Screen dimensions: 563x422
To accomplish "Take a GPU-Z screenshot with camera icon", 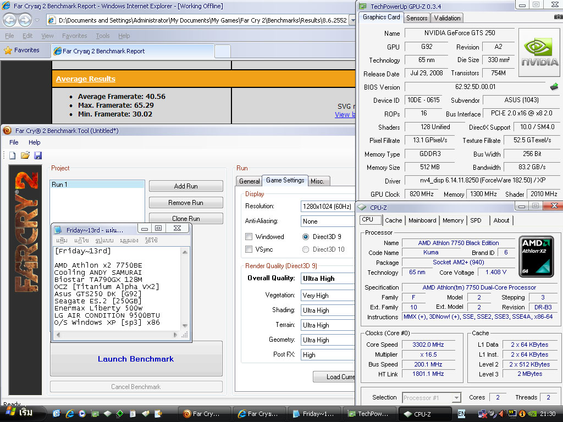I will [x=558, y=17].
